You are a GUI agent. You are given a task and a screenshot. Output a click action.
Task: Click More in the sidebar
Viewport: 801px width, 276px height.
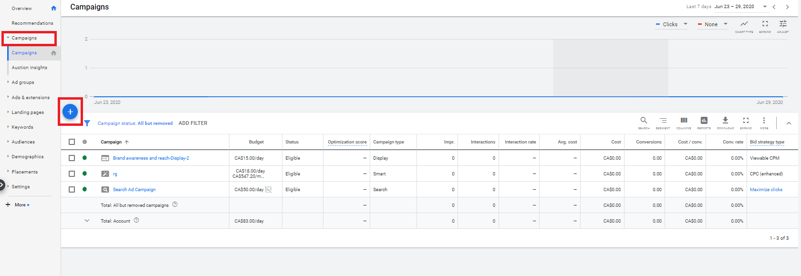click(x=20, y=205)
